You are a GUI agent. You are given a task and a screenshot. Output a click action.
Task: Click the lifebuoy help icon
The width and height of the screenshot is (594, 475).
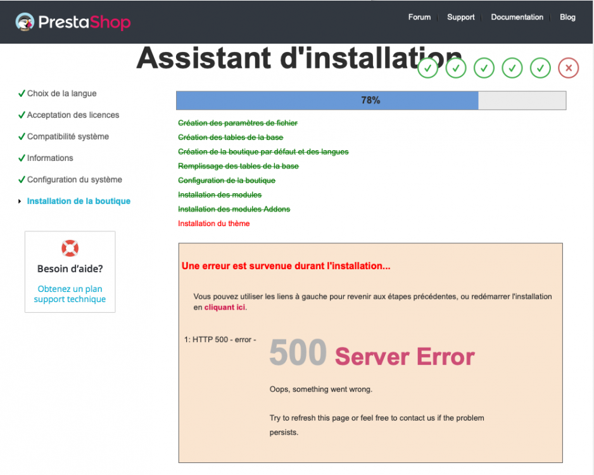click(70, 248)
